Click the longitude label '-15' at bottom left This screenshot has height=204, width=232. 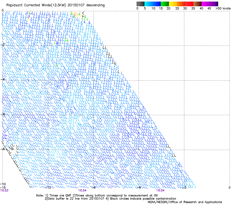[3, 188]
